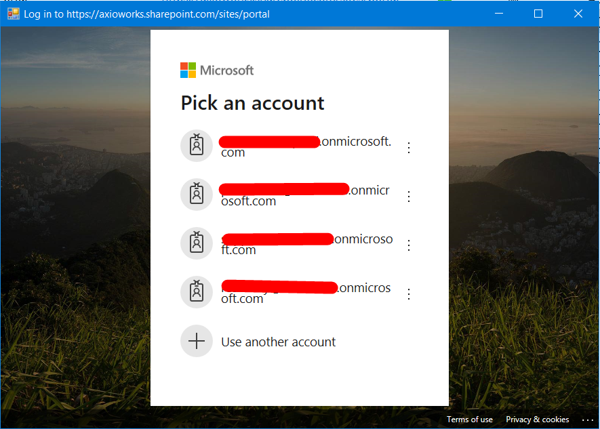Click the Microsoft logo in the dialog

(x=217, y=70)
